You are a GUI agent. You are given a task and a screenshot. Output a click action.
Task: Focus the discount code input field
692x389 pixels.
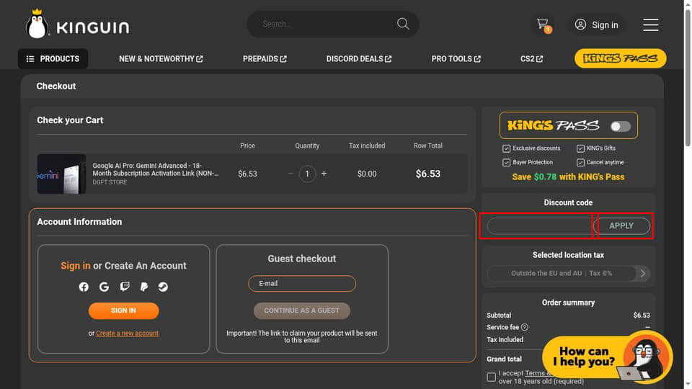click(540, 225)
